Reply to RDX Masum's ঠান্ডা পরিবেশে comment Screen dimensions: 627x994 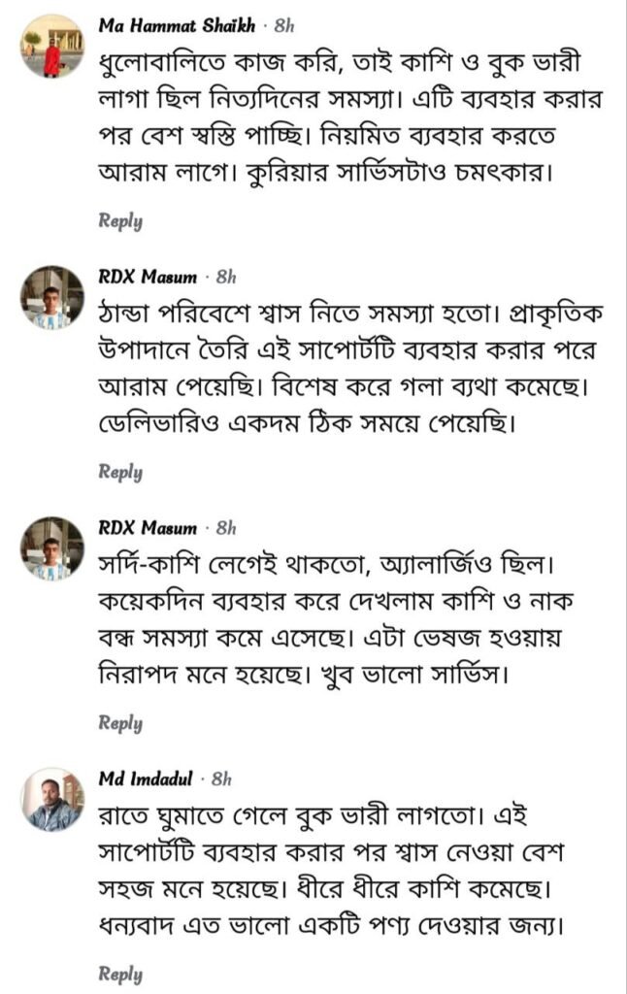(x=120, y=472)
